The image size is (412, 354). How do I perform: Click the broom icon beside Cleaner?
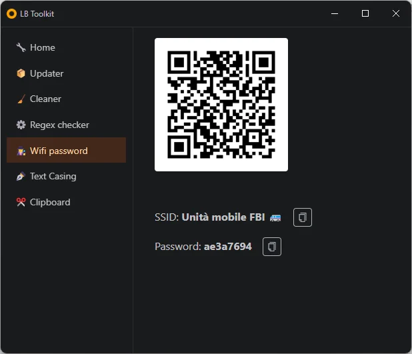(21, 99)
